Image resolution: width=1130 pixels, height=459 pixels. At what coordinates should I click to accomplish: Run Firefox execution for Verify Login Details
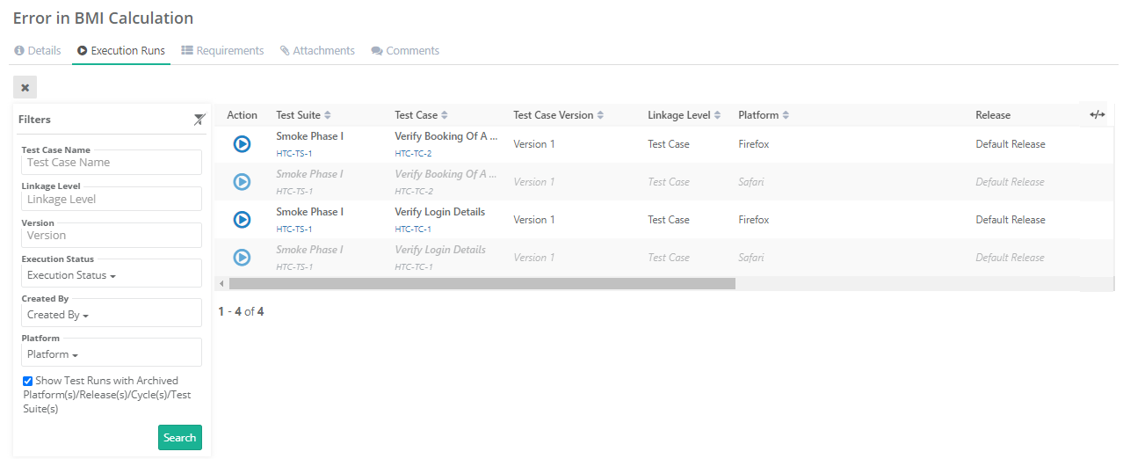[x=243, y=220]
